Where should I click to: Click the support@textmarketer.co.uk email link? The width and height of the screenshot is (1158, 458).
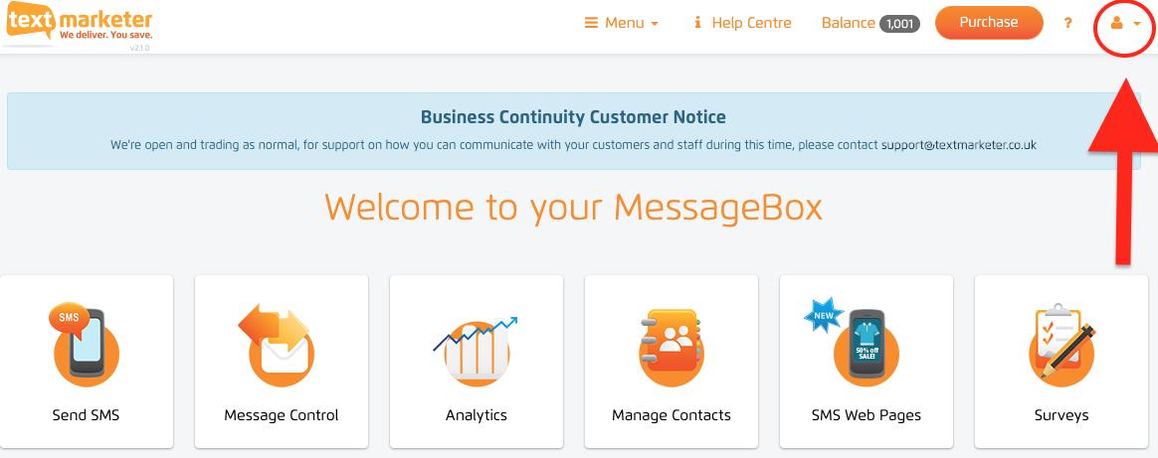pyautogui.click(x=959, y=145)
